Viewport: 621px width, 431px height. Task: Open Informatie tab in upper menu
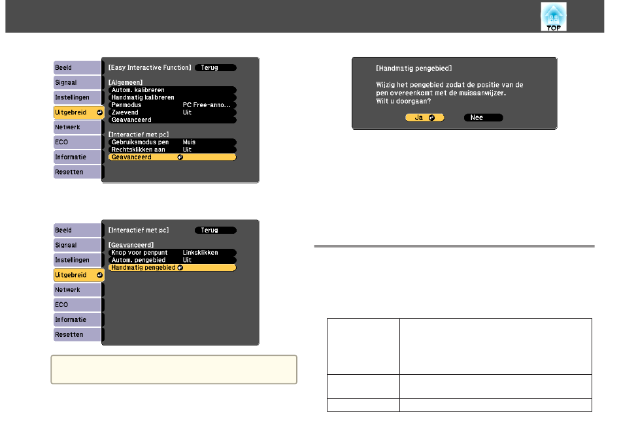[x=77, y=157]
